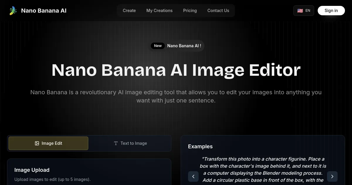Click the US flag icon
Image resolution: width=352 pixels, height=185 pixels.
coord(300,11)
